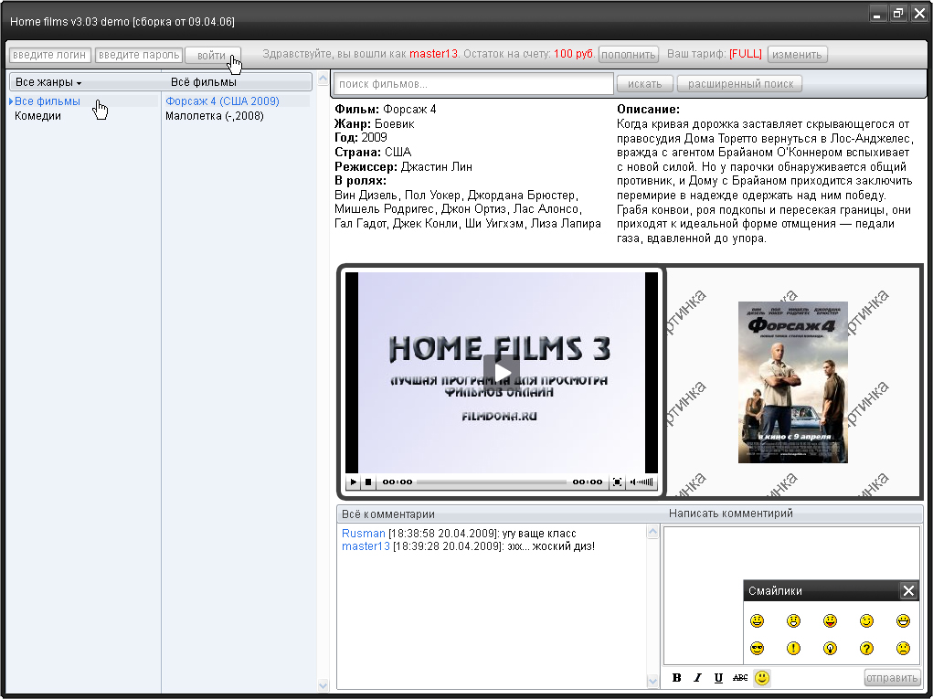Image resolution: width=933 pixels, height=699 pixels.
Task: Close the Смайлики smiley panel
Action: click(x=908, y=591)
